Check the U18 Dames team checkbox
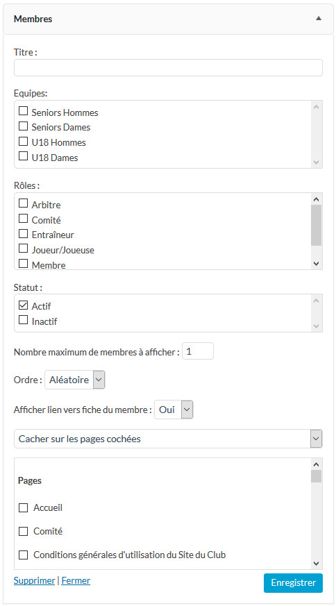This screenshot has height=606, width=336. tap(24, 156)
